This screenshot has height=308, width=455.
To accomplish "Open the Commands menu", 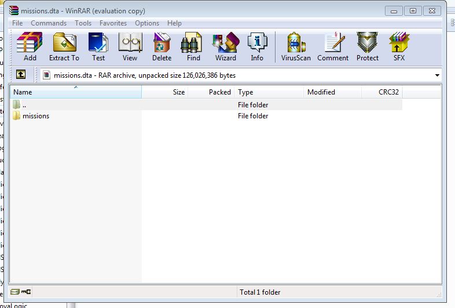I will (49, 23).
